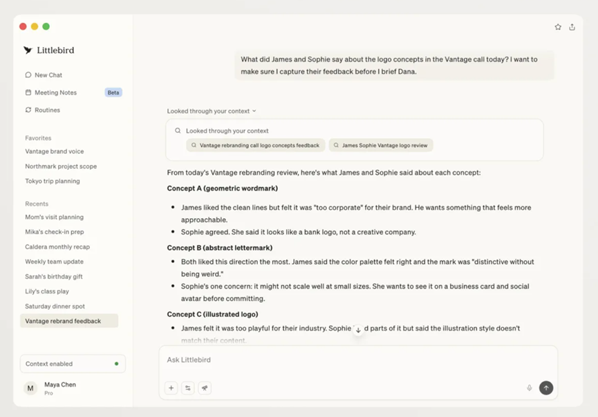Image resolution: width=598 pixels, height=417 pixels.
Task: Click the Concept C (illustrated logo) heading
Action: [x=212, y=314]
